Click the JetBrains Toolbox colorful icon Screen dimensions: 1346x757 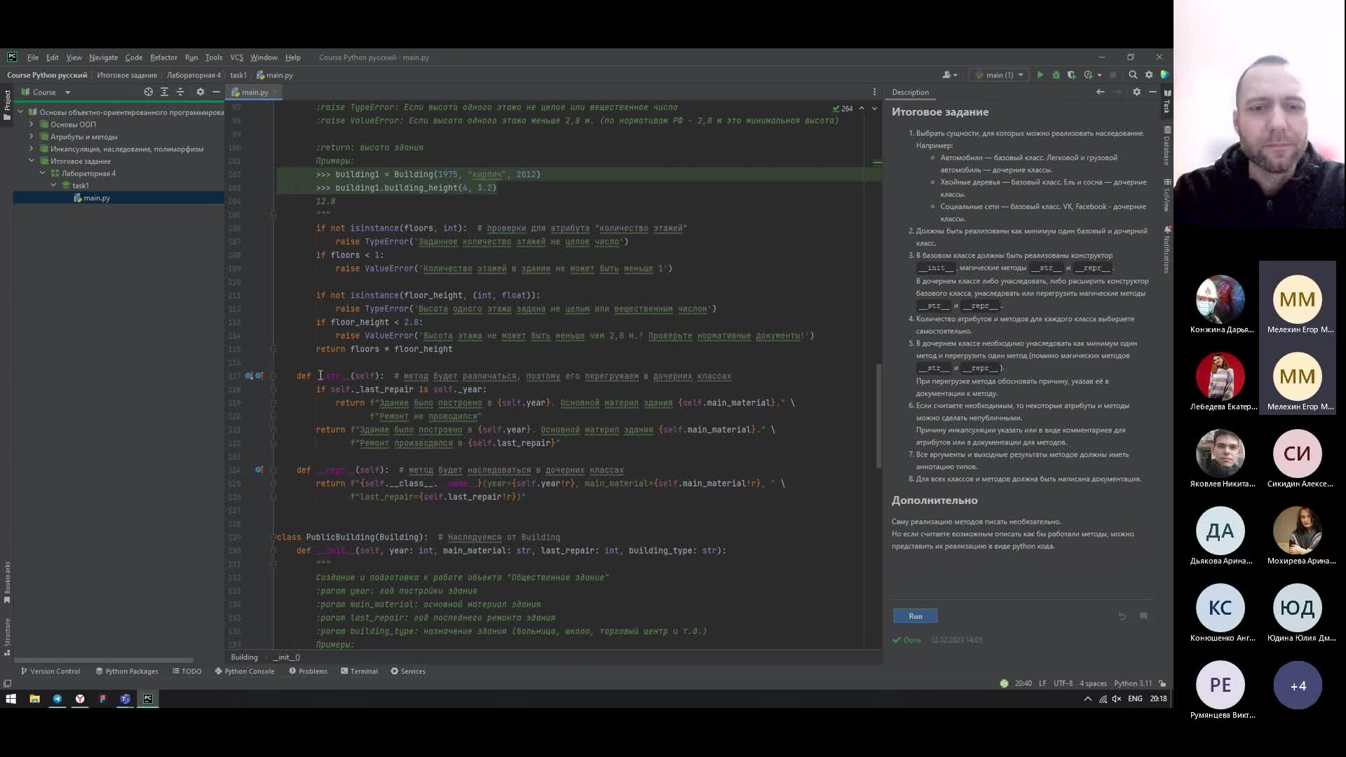[1164, 75]
